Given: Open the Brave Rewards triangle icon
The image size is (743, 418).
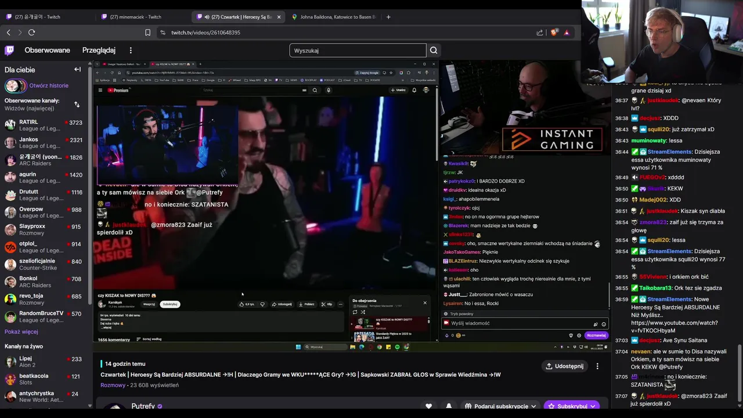Looking at the screenshot, I should click(x=567, y=33).
